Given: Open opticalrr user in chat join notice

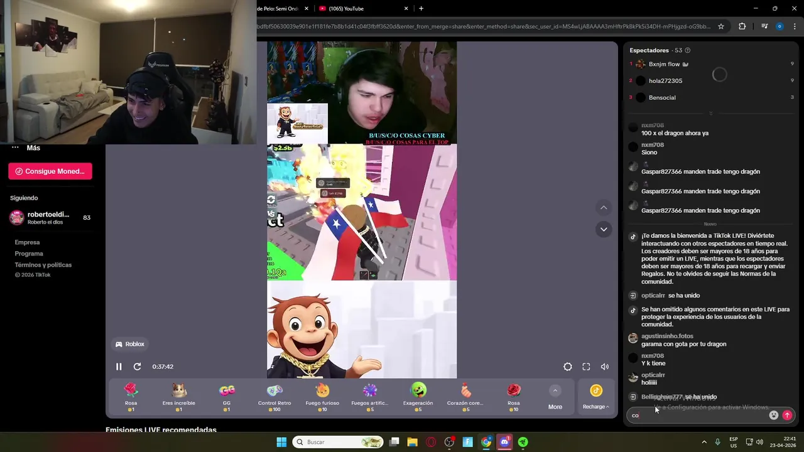Looking at the screenshot, I should coord(653,296).
